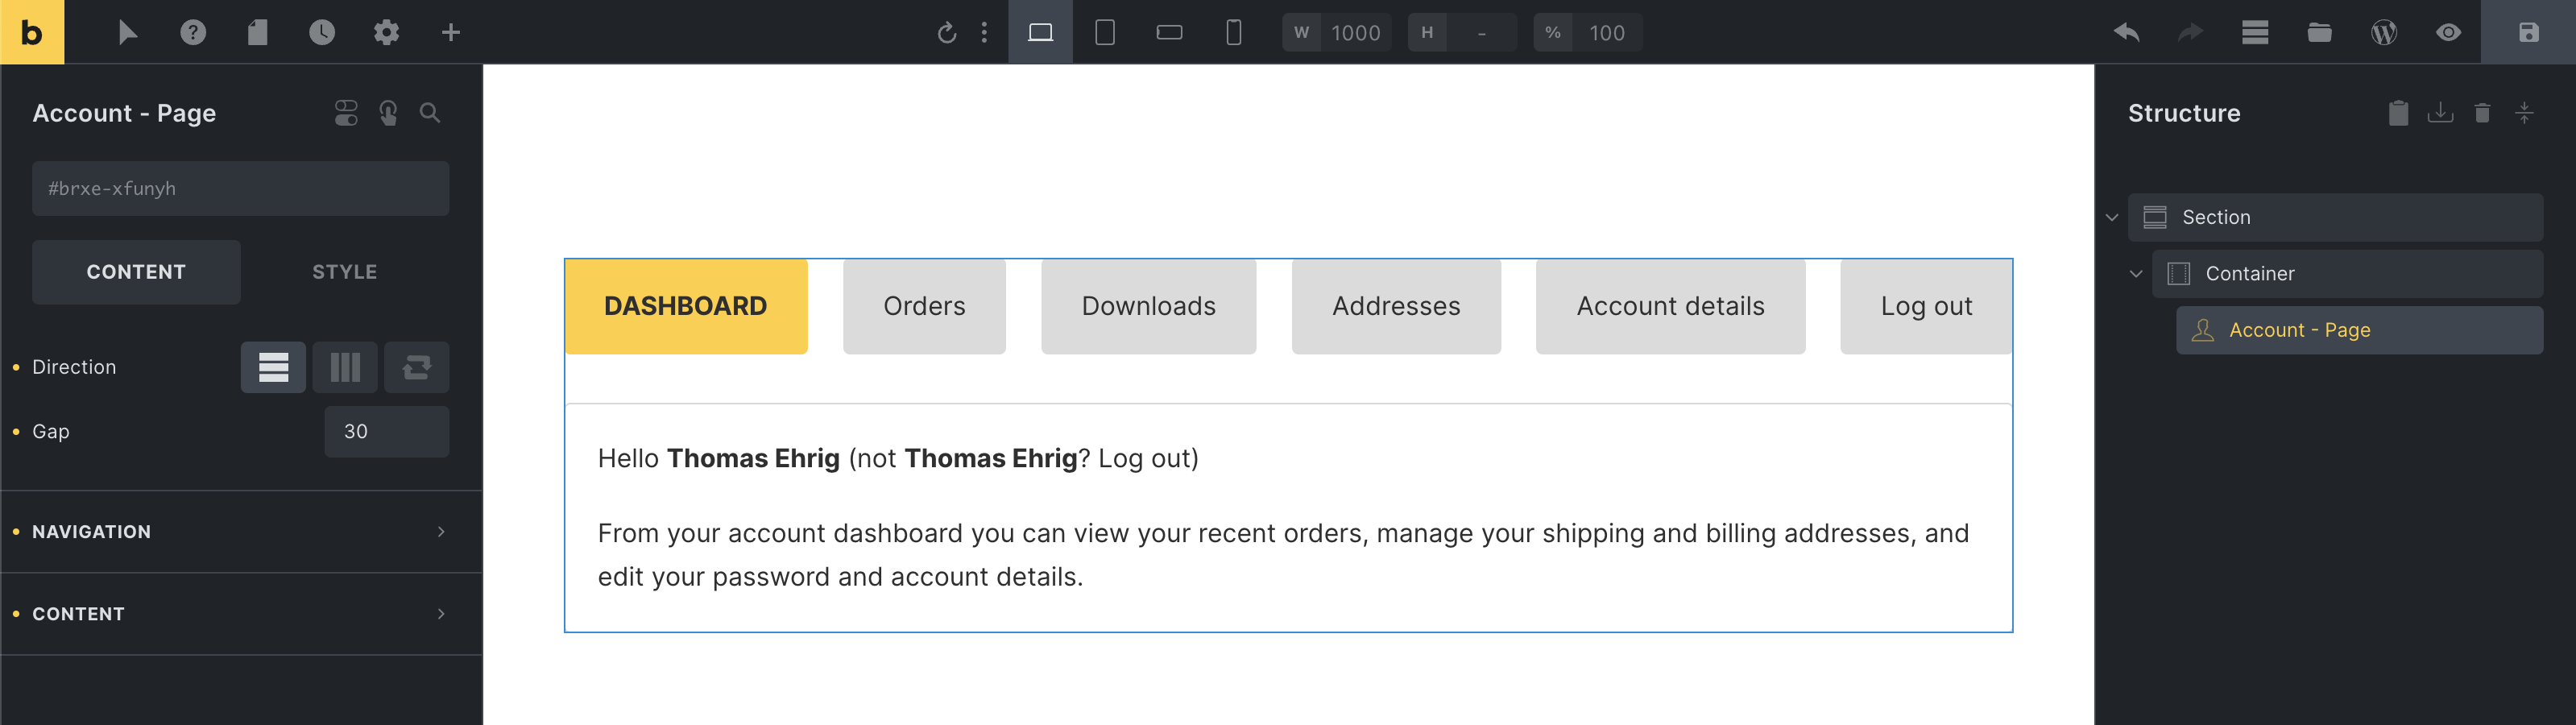Click the Bricks logo icon

click(x=32, y=32)
